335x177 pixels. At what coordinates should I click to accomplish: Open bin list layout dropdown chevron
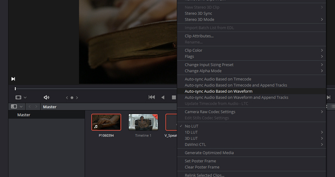point(21,107)
